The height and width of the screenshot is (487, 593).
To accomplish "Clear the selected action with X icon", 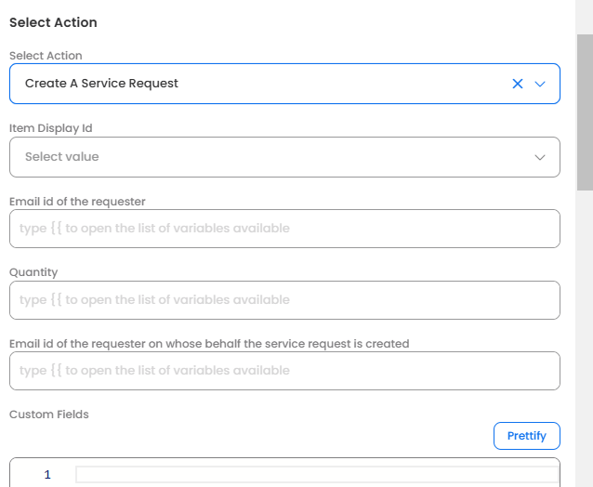I will coord(518,84).
